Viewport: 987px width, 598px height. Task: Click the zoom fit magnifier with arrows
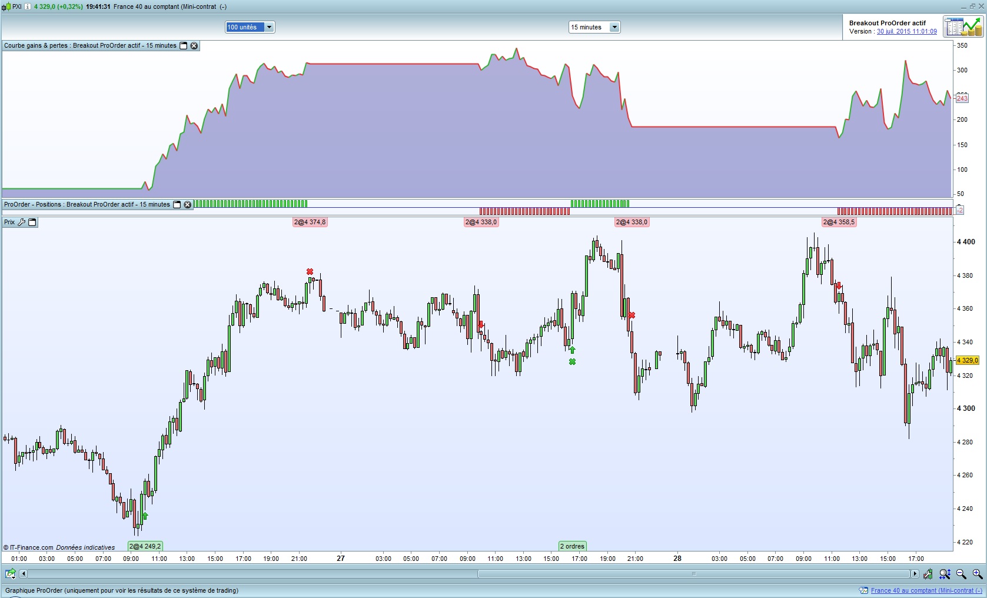[x=945, y=573]
